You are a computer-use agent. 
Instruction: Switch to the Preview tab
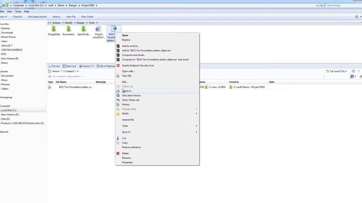pos(54,67)
